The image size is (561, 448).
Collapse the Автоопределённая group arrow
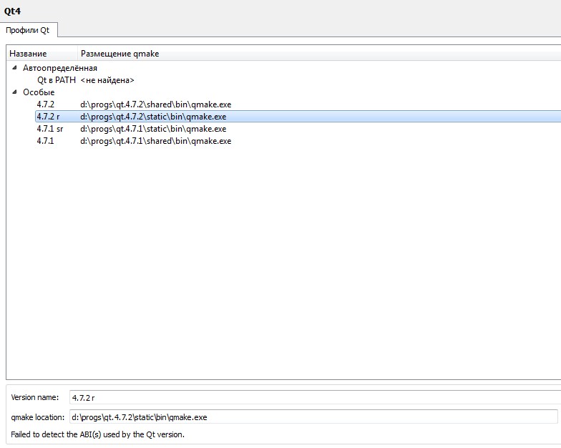click(15, 68)
